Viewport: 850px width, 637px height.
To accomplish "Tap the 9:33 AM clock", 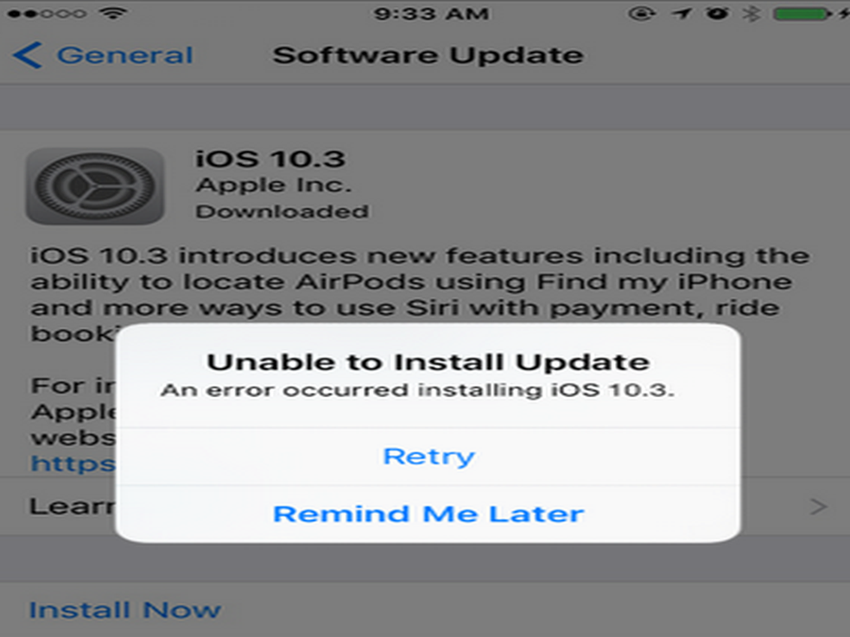I will pos(431,13).
